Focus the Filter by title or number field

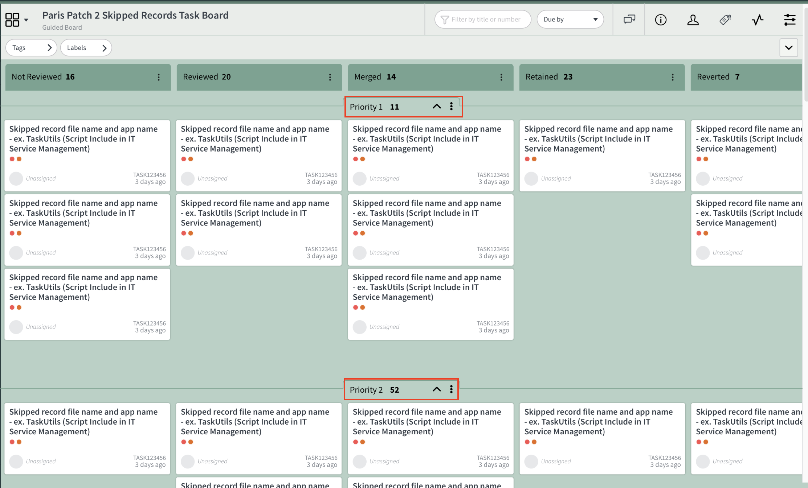tap(483, 20)
